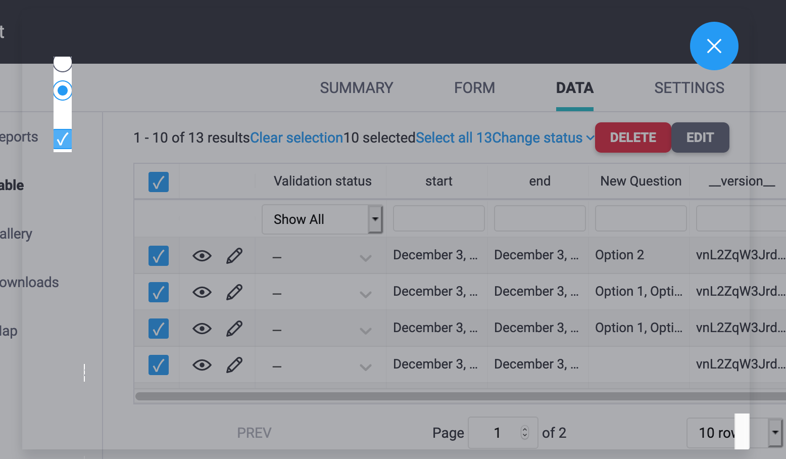The width and height of the screenshot is (786, 459).
Task: Edit the third submission entry
Action: (234, 328)
